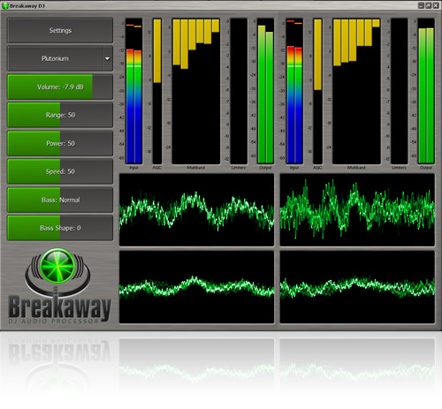Click the left deck AGC meter
Image resolution: width=442 pixels, height=409 pixels.
click(157, 91)
